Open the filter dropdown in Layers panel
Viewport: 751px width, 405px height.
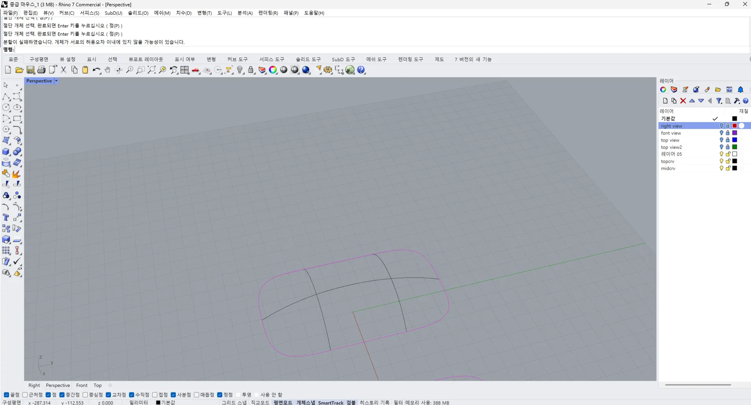pos(719,101)
